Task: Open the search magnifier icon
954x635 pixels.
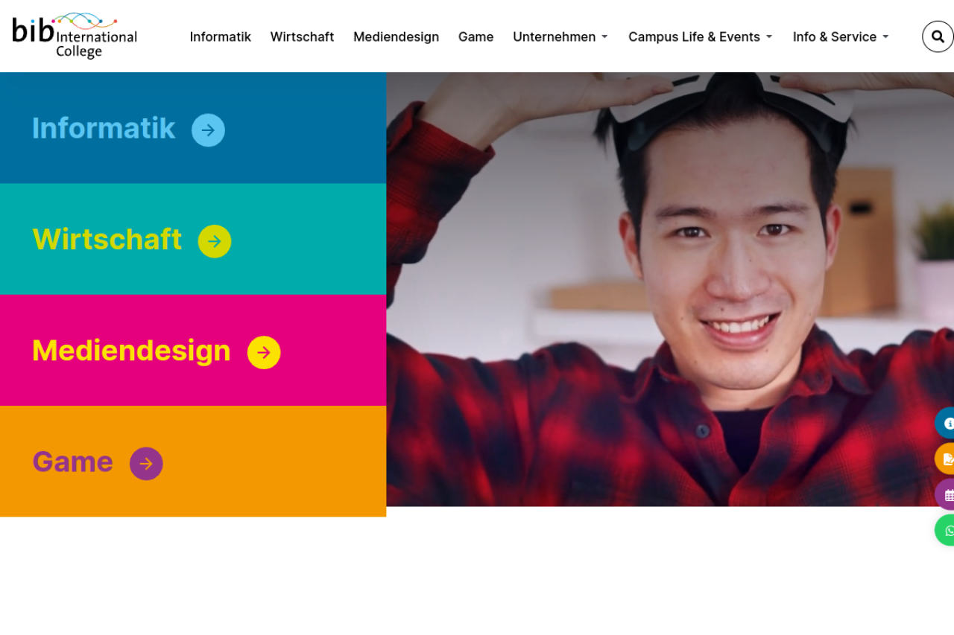Action: [938, 36]
